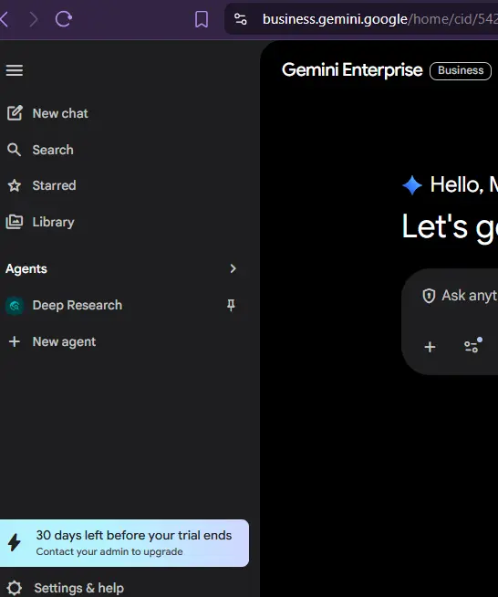Screen dimensions: 498x597
Task: Click the Starred star icon
Action: [x=15, y=186]
